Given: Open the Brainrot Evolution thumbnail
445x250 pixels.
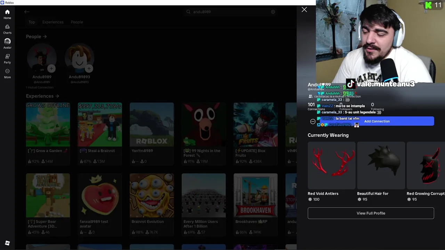Looking at the screenshot, I should coord(152,195).
